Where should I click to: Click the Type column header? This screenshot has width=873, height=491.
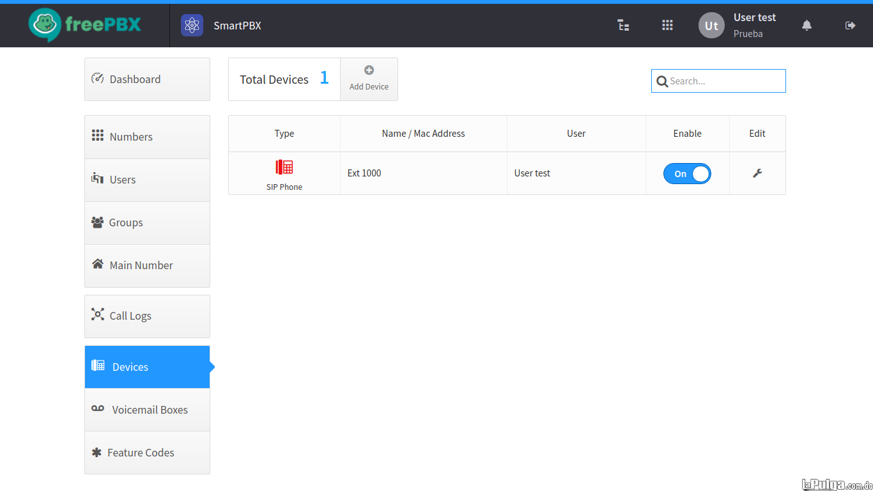click(284, 134)
